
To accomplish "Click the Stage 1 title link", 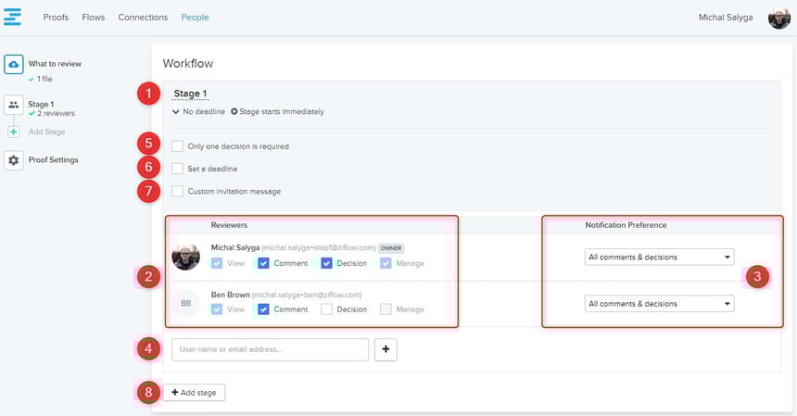I will click(190, 94).
